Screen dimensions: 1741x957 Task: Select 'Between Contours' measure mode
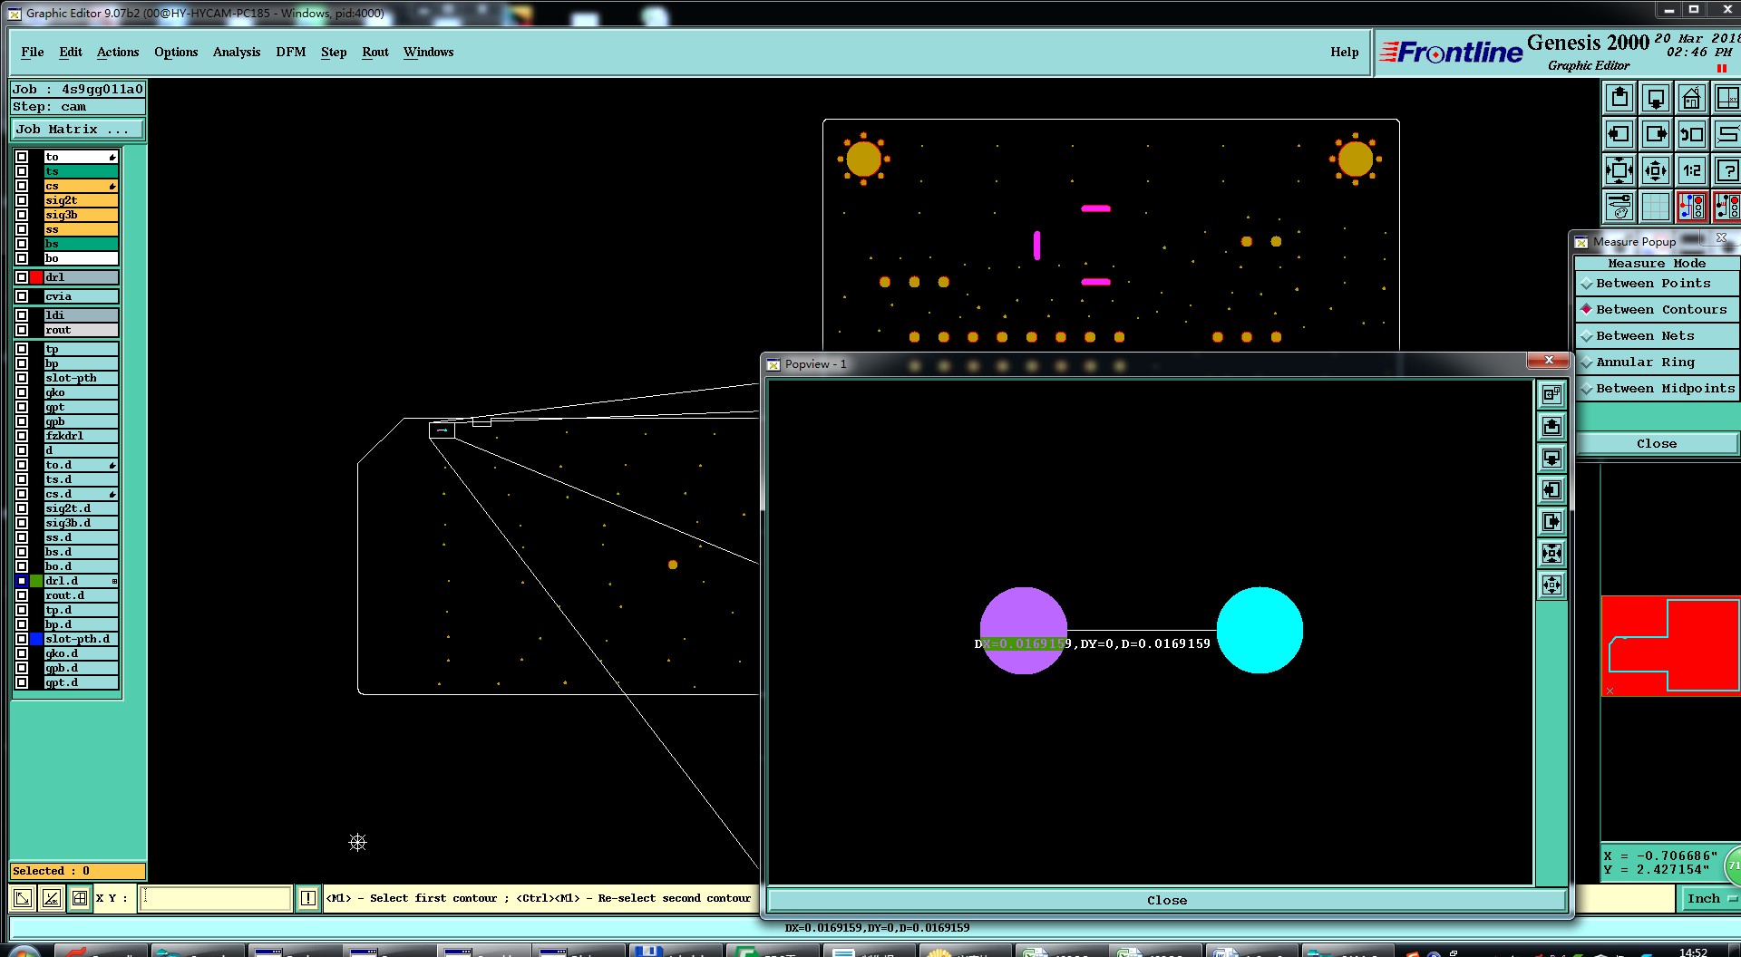(1657, 310)
